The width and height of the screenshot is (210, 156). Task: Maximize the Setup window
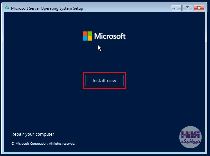click(187, 8)
